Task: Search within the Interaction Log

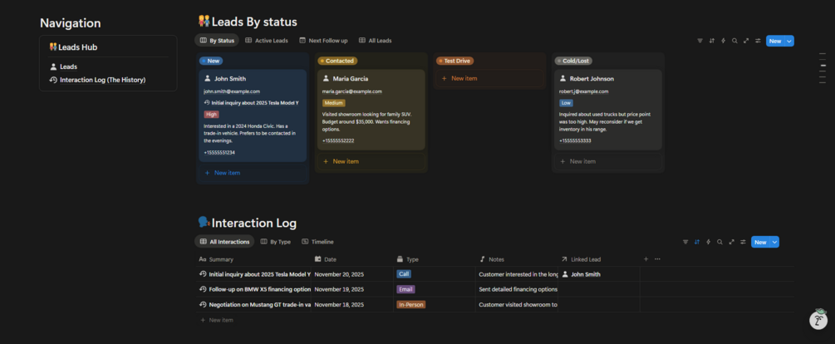Action: coord(720,242)
